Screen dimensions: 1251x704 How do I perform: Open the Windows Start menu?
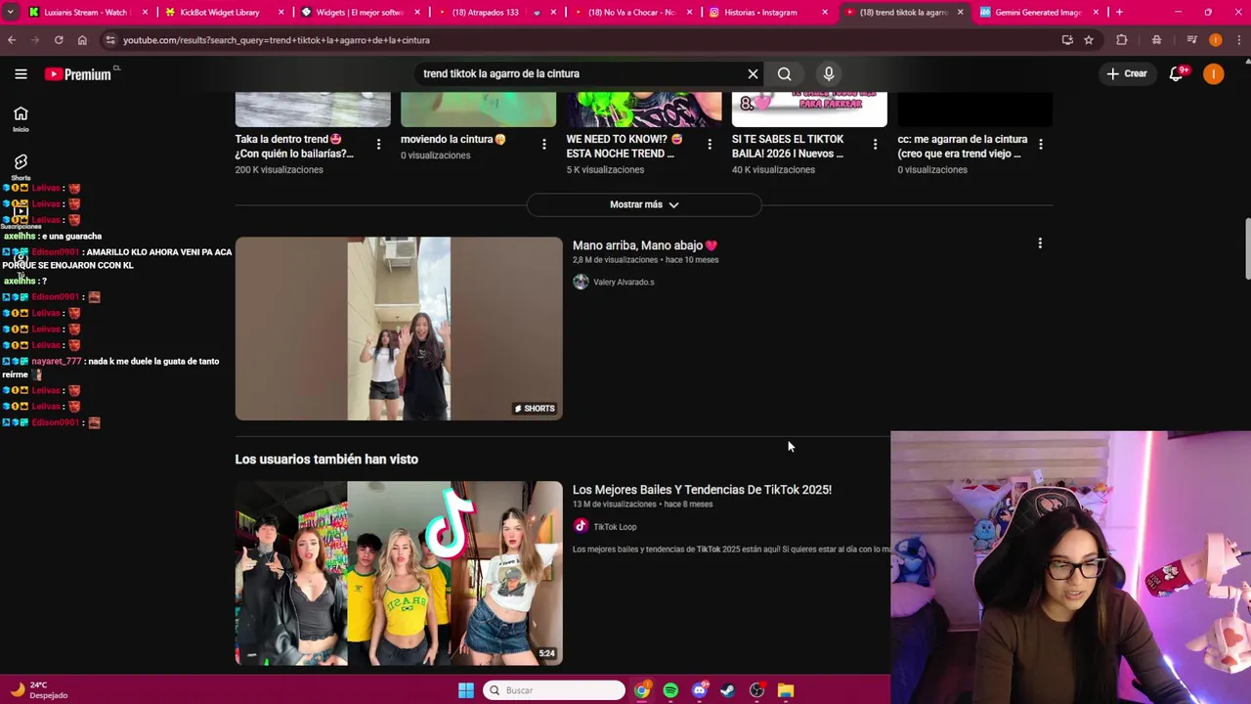pyautogui.click(x=466, y=690)
